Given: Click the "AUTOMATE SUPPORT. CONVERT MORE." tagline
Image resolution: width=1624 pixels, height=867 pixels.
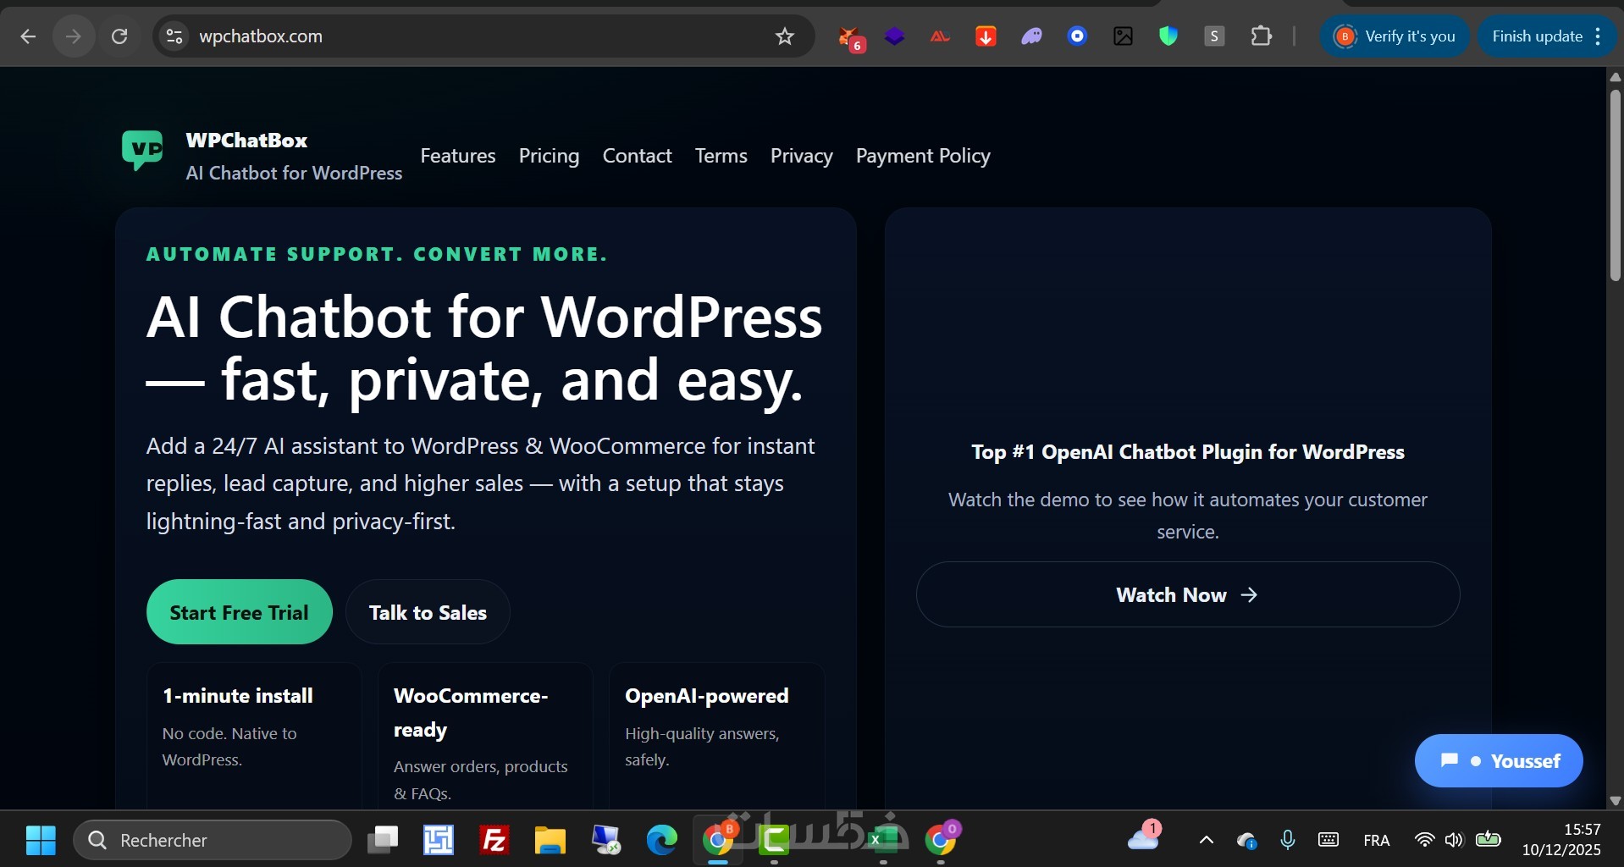Looking at the screenshot, I should click(377, 254).
